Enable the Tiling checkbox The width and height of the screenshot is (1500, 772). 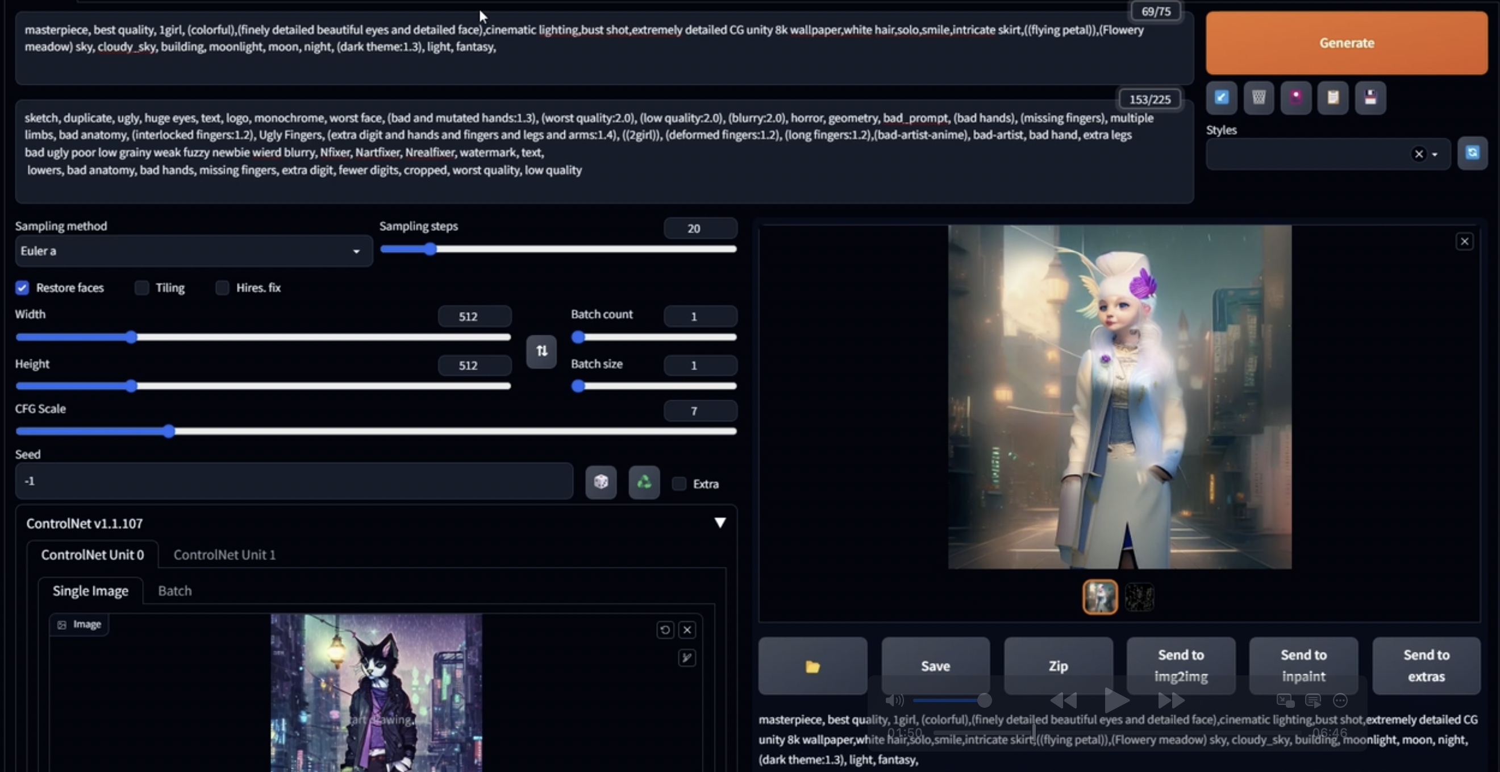(141, 288)
